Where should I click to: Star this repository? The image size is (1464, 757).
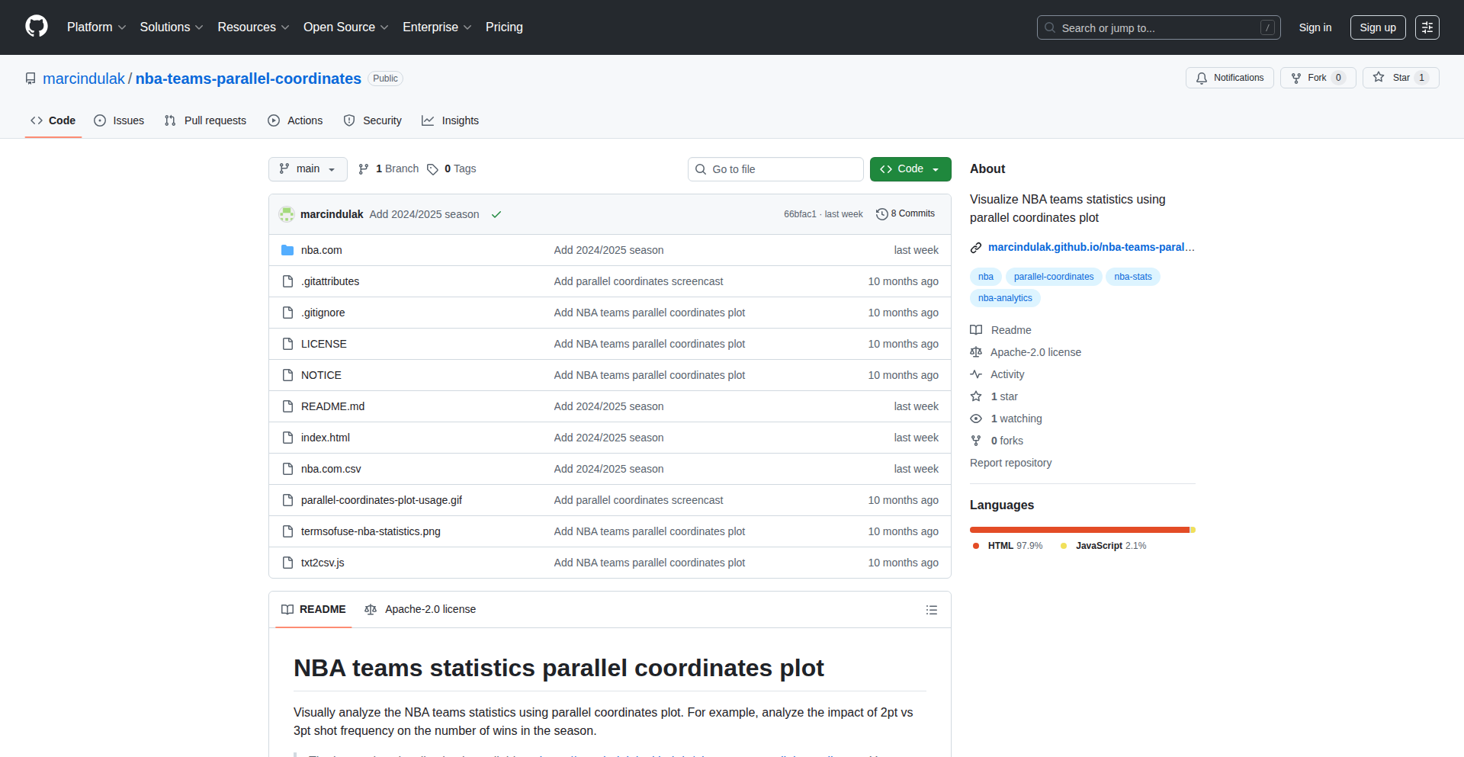pos(1393,78)
